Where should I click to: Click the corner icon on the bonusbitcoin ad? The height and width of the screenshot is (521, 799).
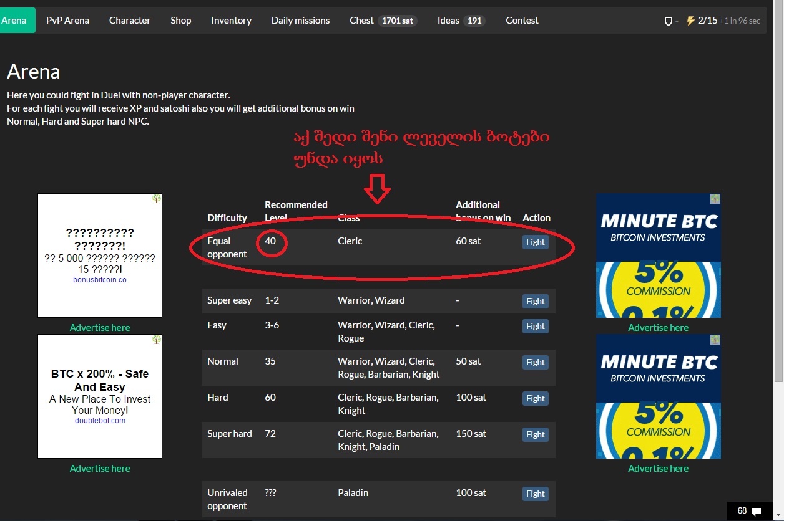[156, 199]
